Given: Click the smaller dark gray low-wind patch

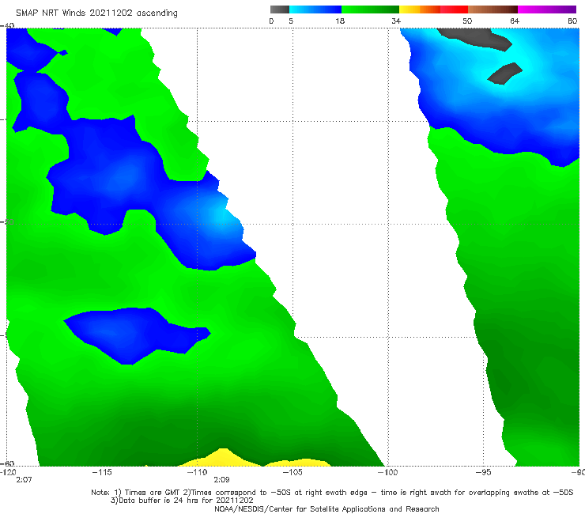Looking at the screenshot, I should pos(504,74).
